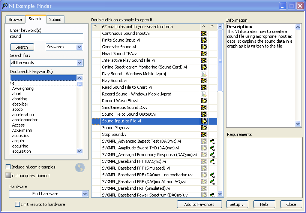Click VI icon for Online Spectrogram Monitoring row
This screenshot has width=306, height=213.
204,67
